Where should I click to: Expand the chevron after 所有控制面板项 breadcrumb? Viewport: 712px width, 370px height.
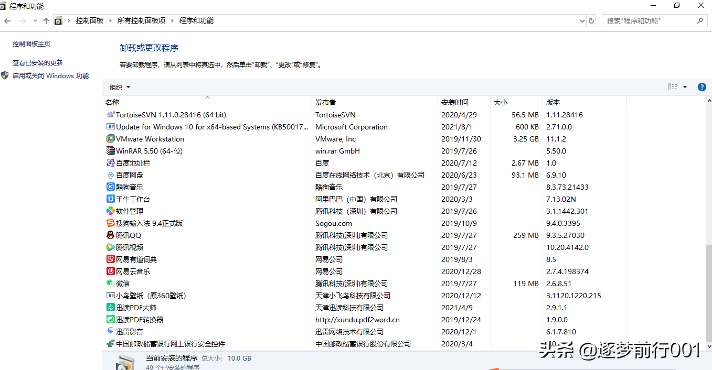tap(172, 21)
